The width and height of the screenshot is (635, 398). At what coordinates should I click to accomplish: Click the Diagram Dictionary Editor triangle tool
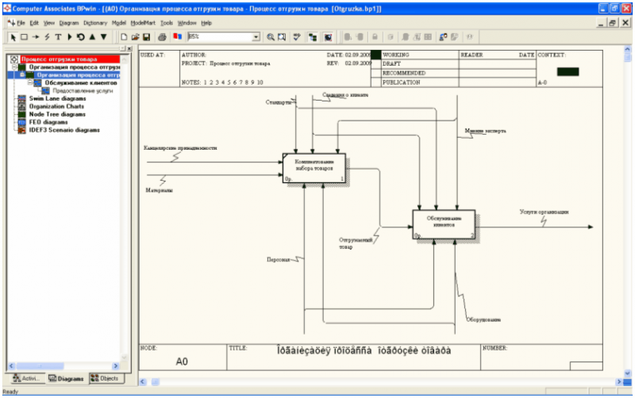coord(70,37)
